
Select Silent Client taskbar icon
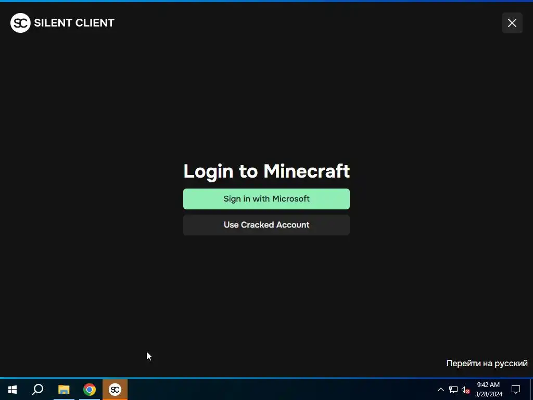coord(115,390)
